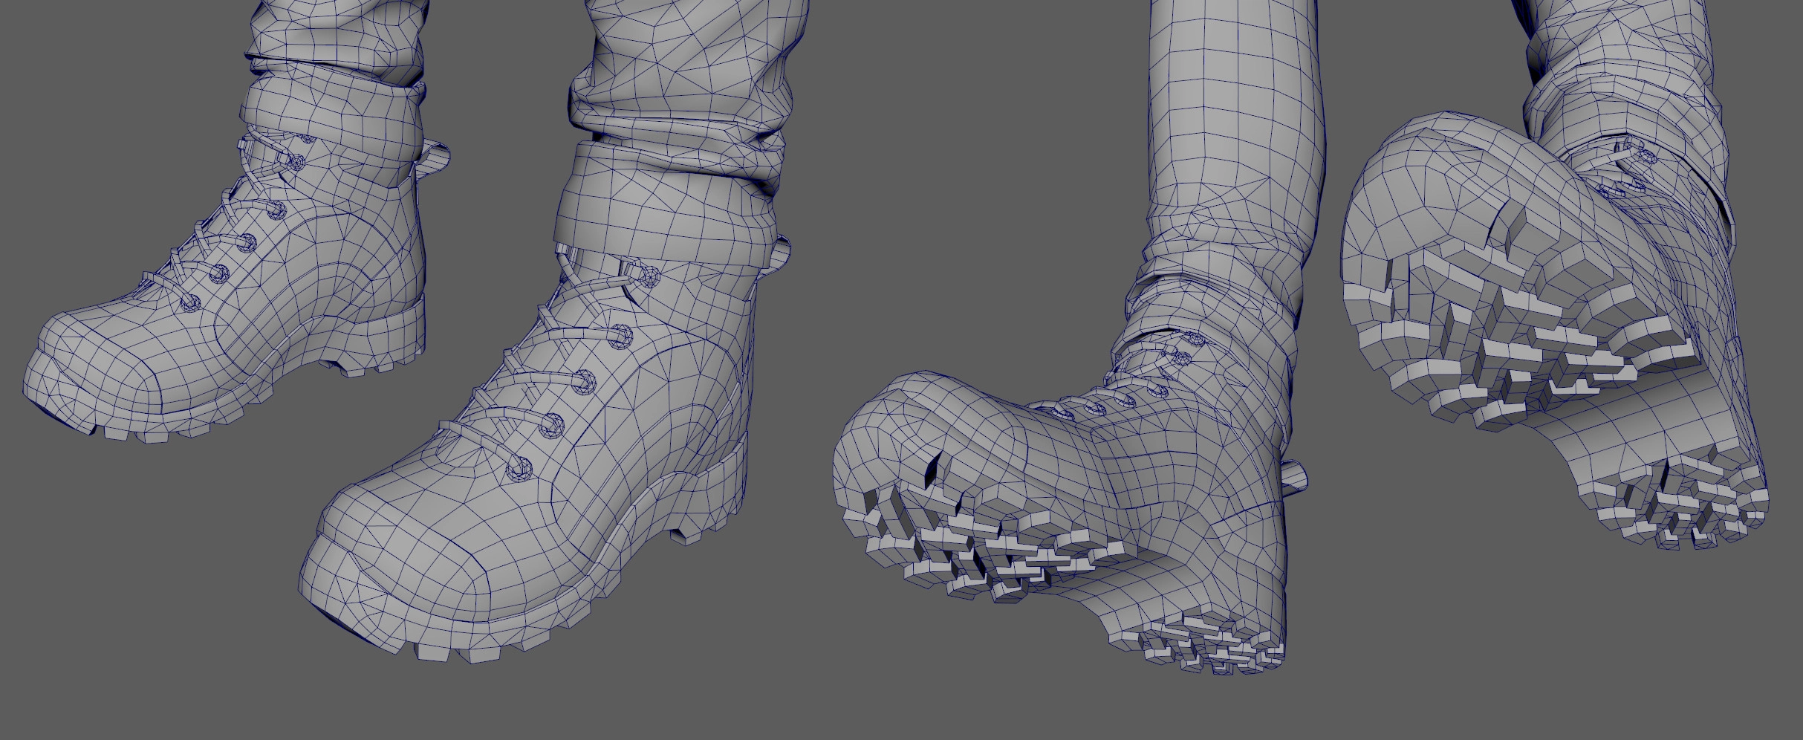The width and height of the screenshot is (1803, 740).
Task: Select the lowest lace eyelet on far-left boot
Action: [x=192, y=302]
